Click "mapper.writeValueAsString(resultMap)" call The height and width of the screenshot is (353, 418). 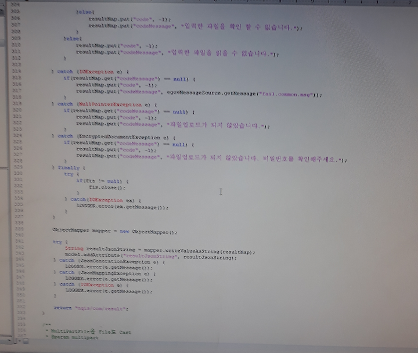[x=198, y=251]
